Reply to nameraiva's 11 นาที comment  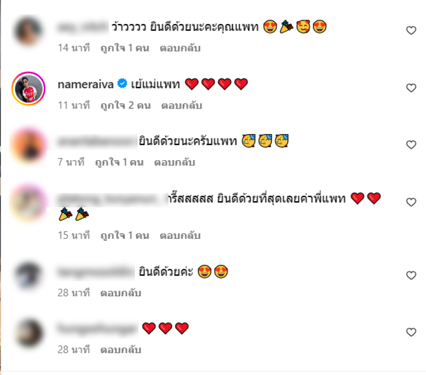(182, 105)
